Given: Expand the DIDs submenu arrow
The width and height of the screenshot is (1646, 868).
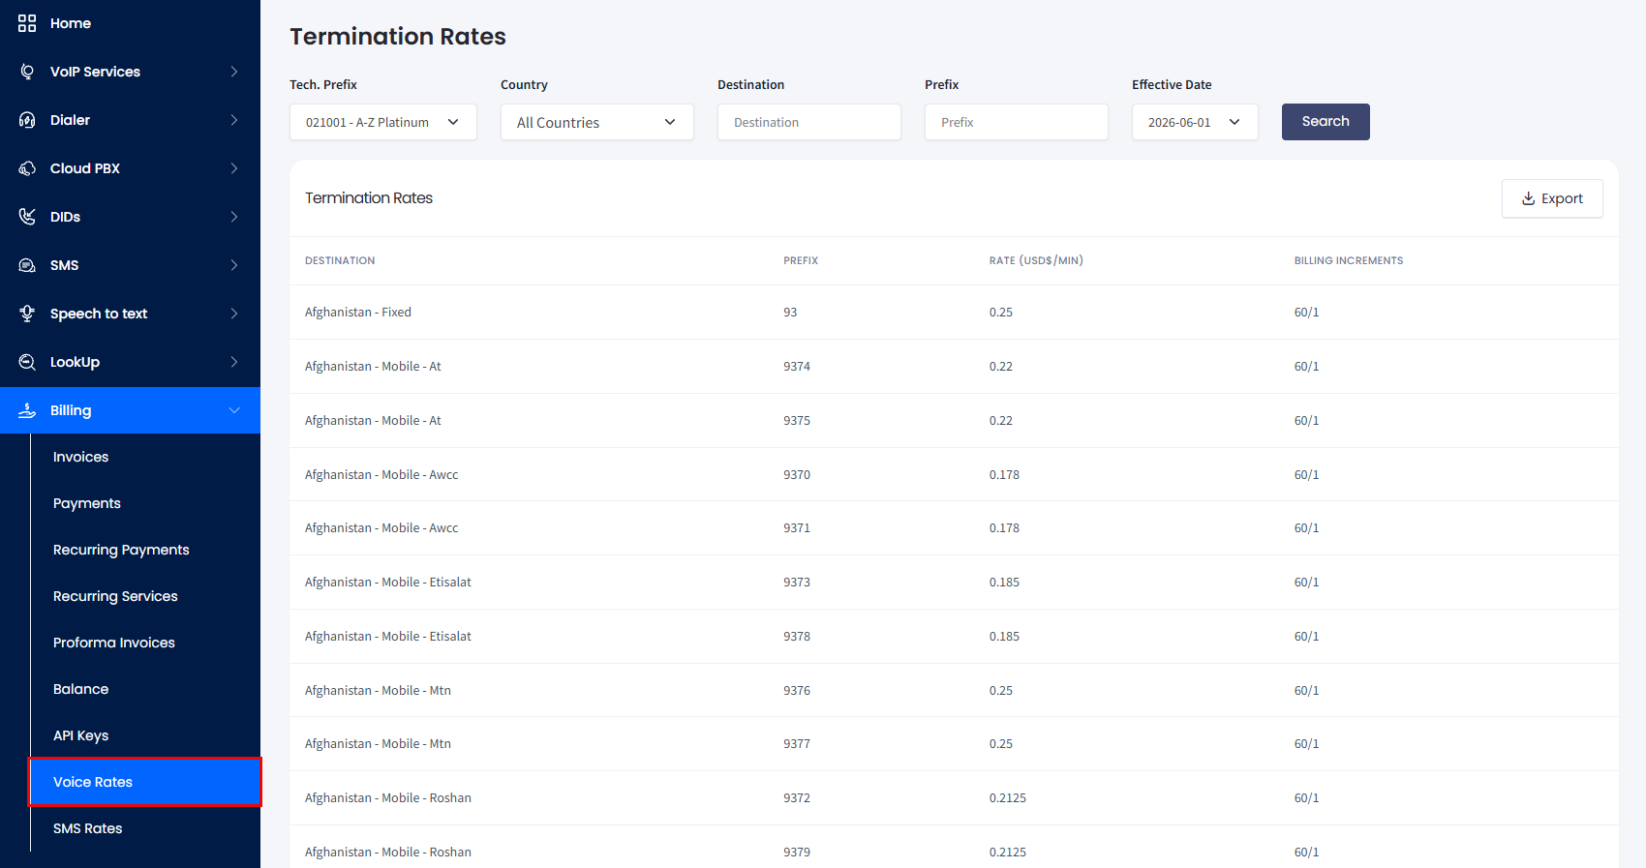Looking at the screenshot, I should click(234, 217).
